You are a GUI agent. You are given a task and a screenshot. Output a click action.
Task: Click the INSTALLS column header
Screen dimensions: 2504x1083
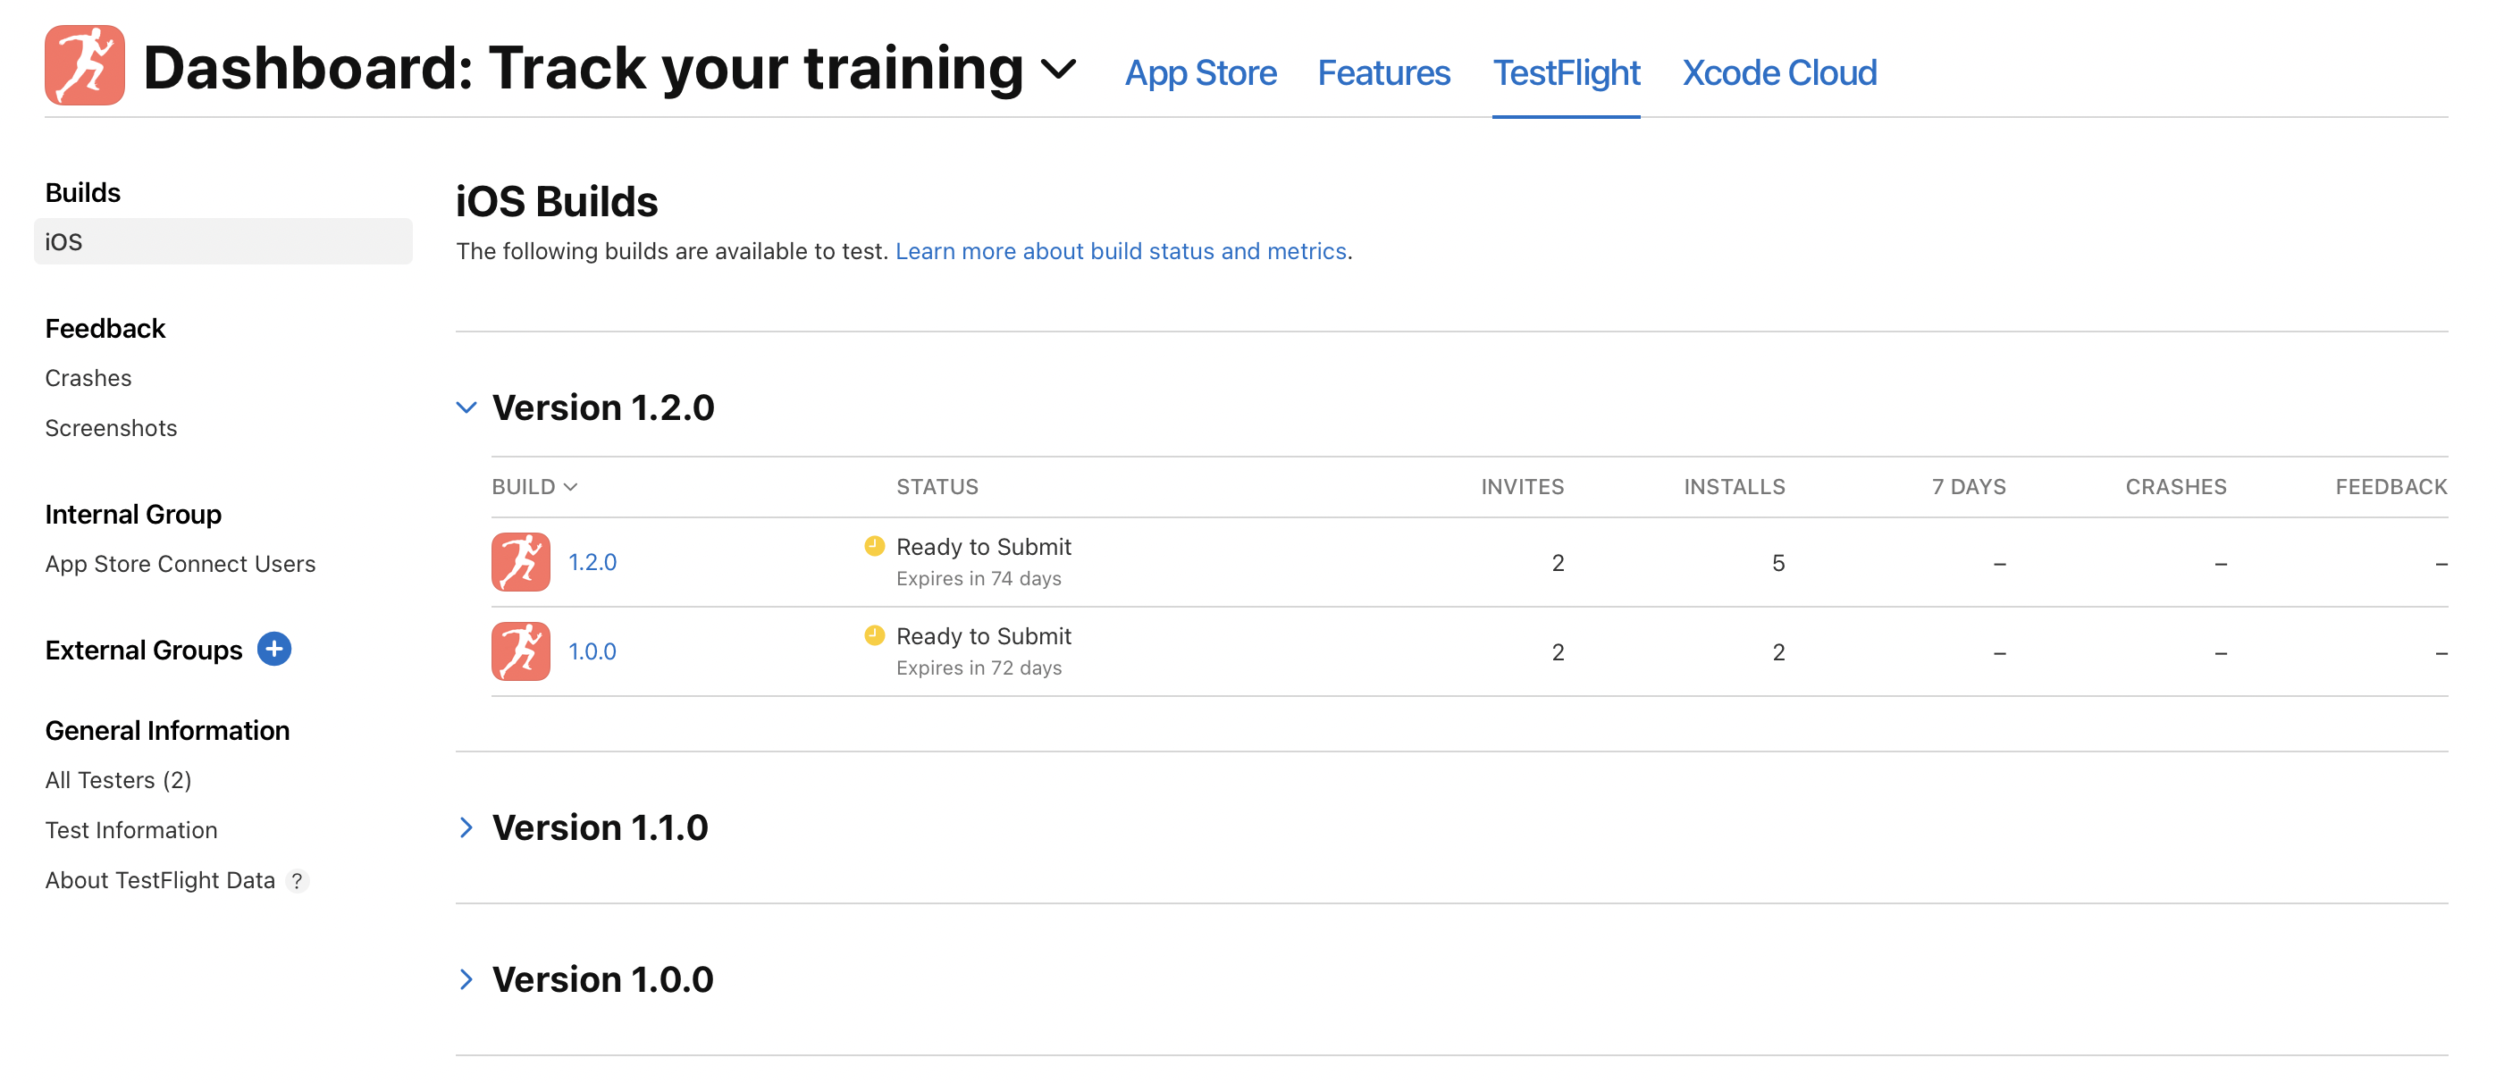1735,486
